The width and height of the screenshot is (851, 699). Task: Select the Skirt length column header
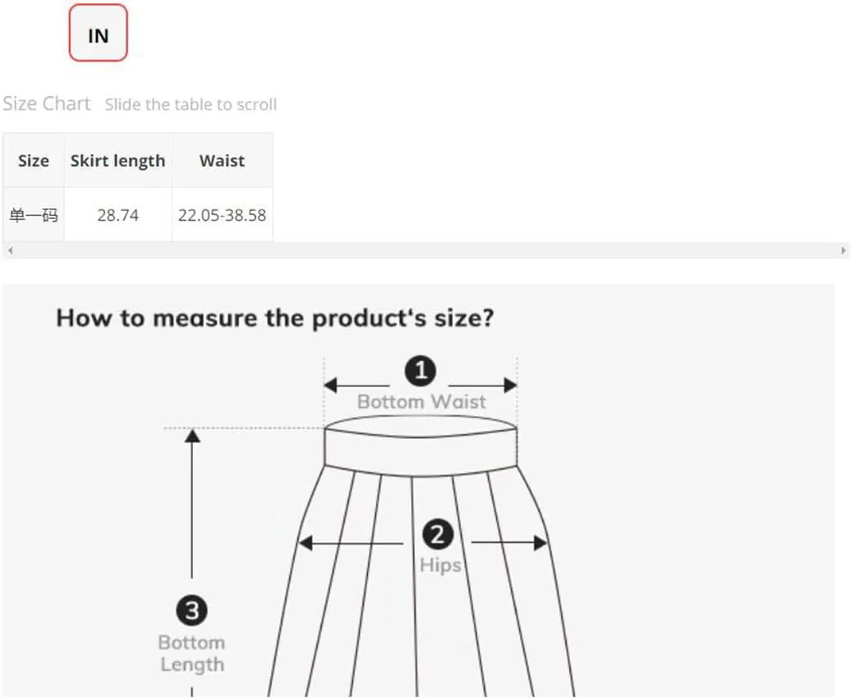point(117,161)
